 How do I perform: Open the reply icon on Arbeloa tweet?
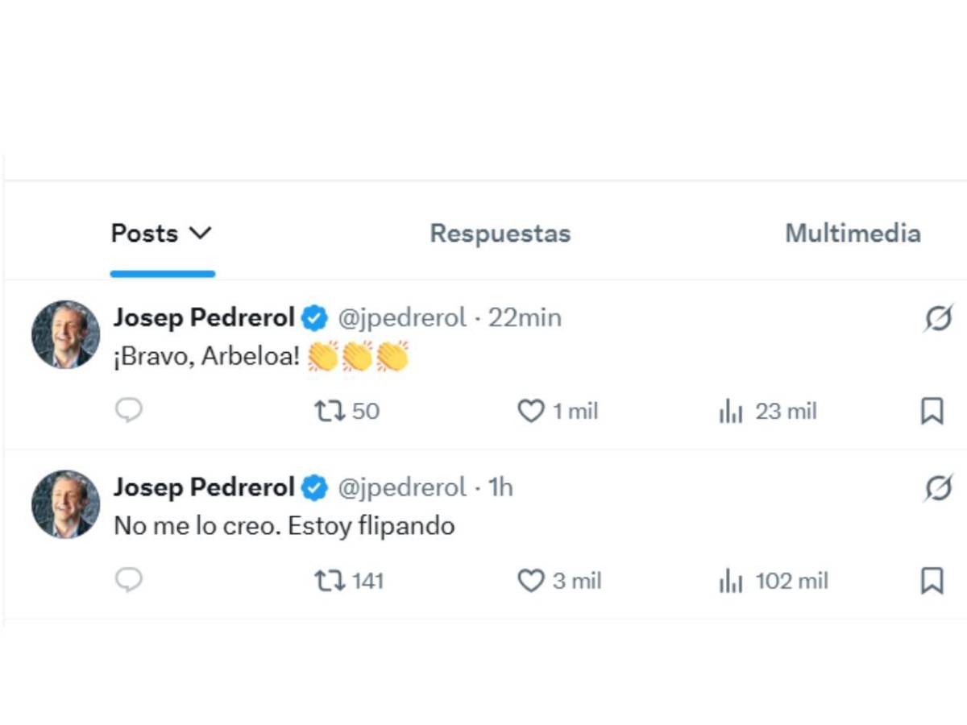[x=127, y=411]
